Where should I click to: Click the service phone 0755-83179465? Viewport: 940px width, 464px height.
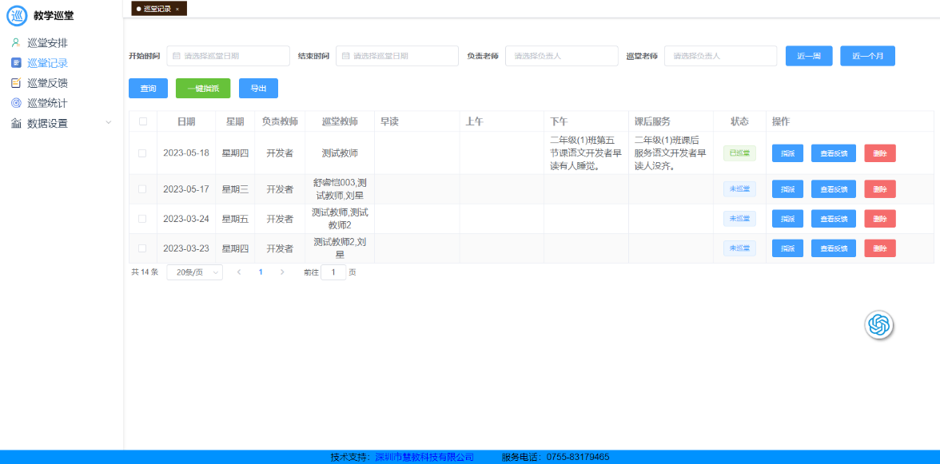click(578, 458)
